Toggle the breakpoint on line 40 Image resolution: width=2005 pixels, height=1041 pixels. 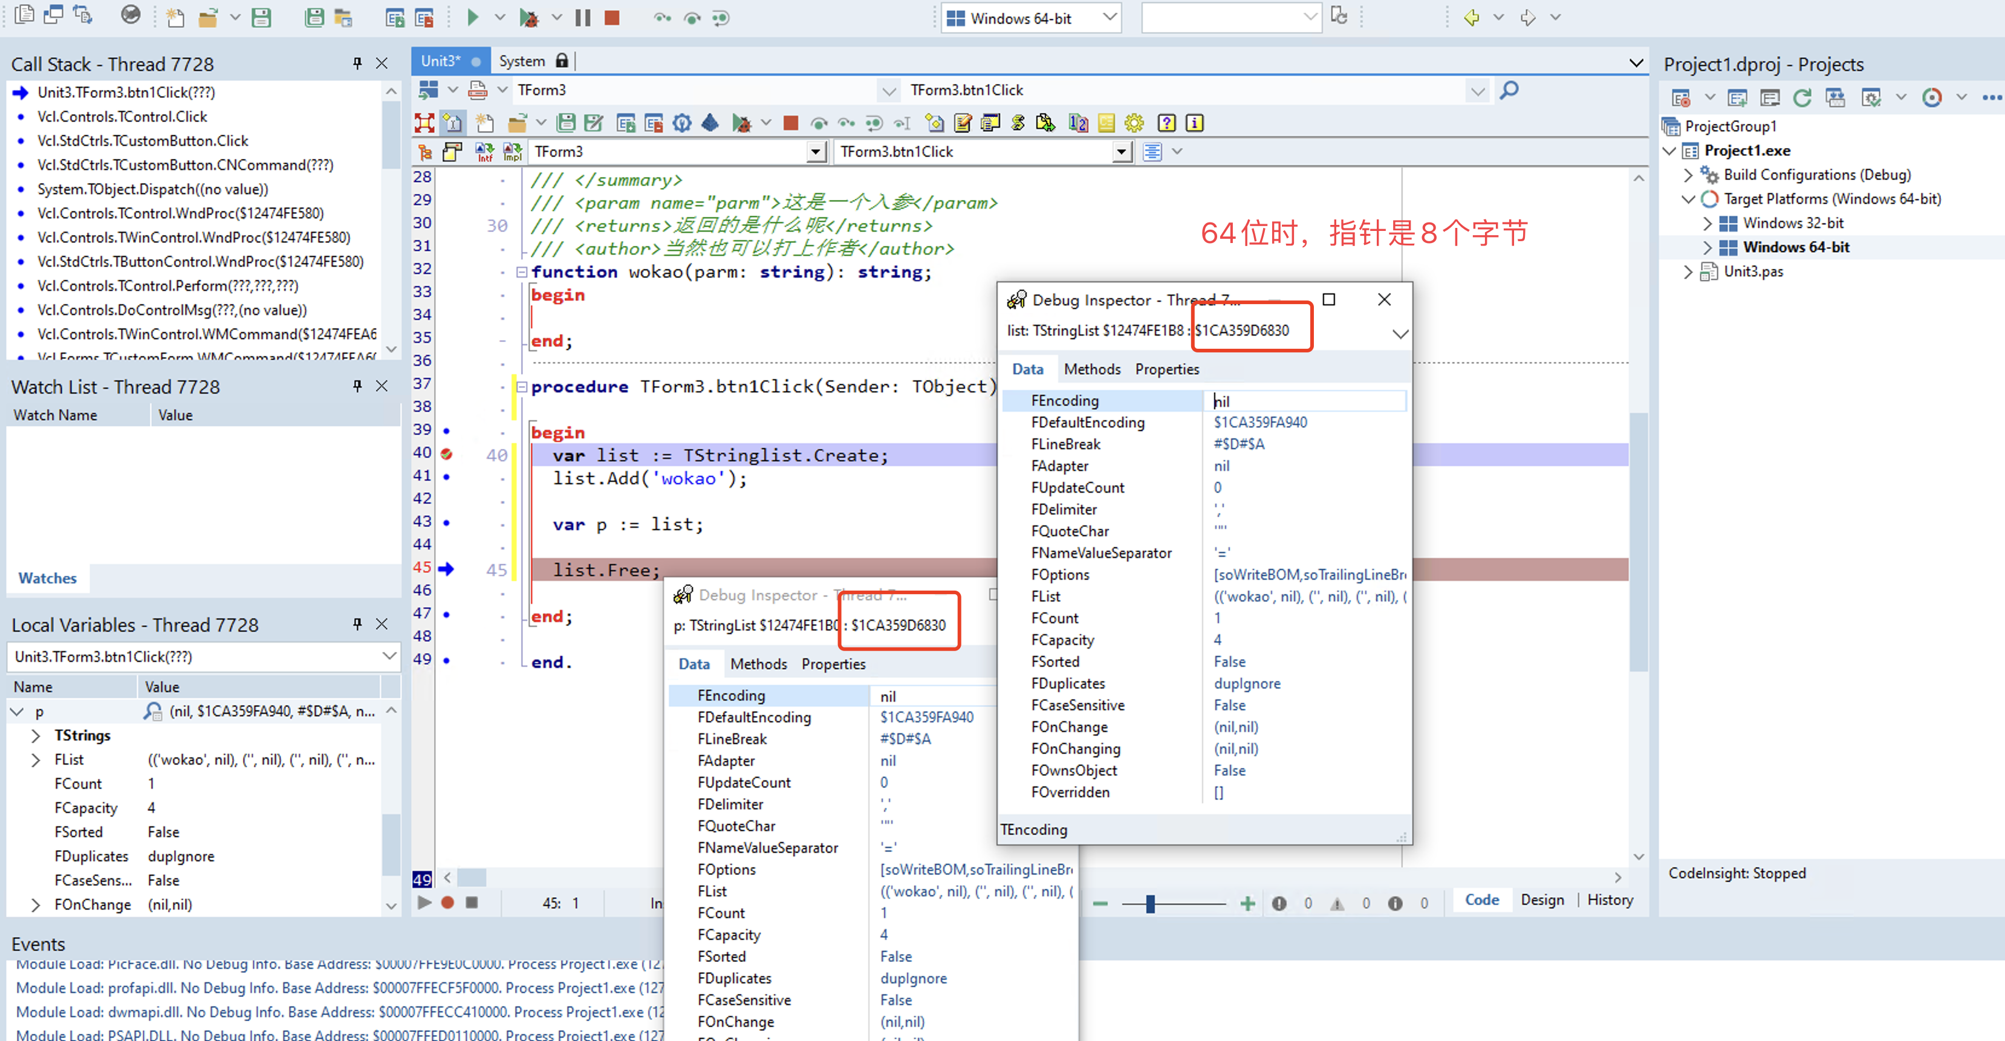pos(446,453)
